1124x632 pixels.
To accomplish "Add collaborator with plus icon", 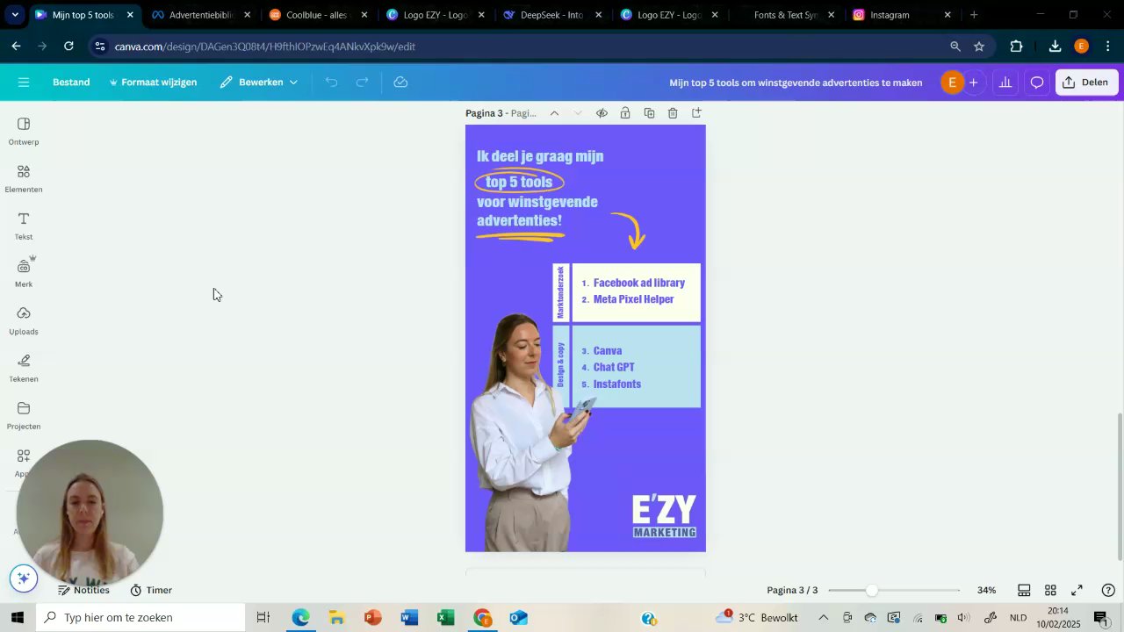I will point(973,83).
